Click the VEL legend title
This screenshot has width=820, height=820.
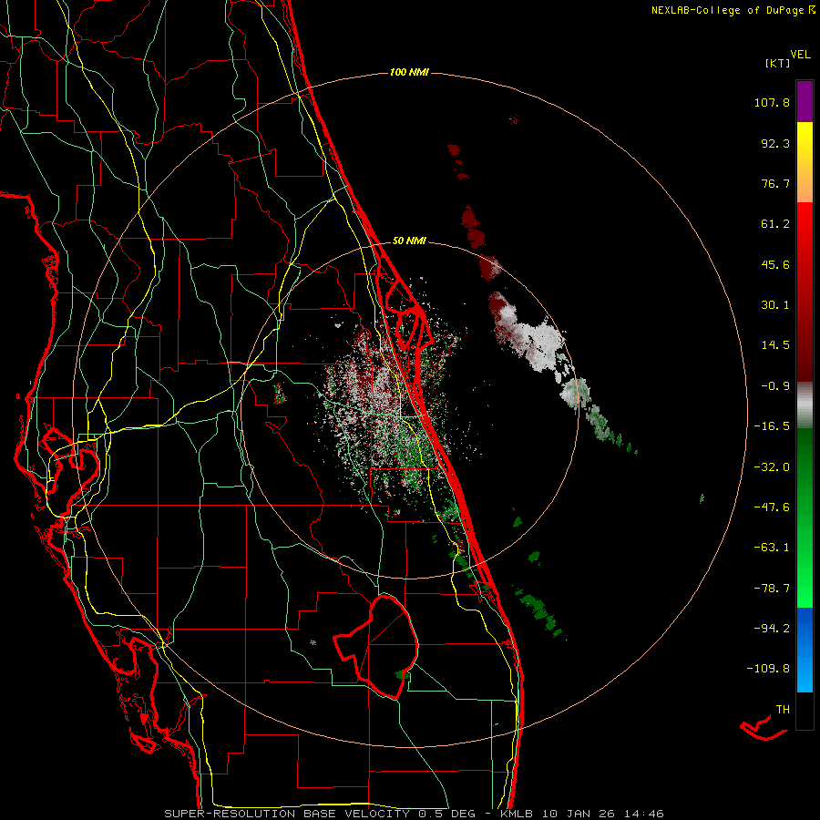(800, 55)
